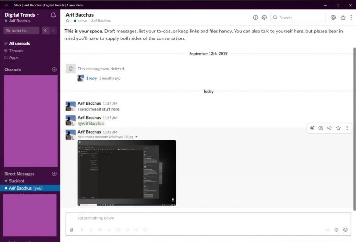The width and height of the screenshot is (356, 242).
Task: Click Arif Bacchus name on 11:17 AM message
Action: [x=89, y=103]
